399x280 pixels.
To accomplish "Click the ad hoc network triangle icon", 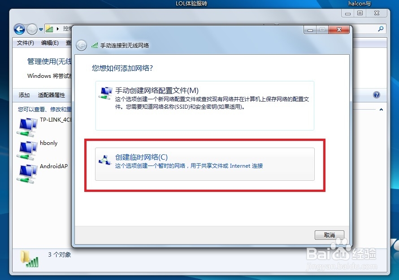I will (x=105, y=161).
